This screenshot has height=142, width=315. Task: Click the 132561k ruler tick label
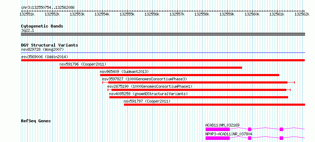tap(277, 14)
